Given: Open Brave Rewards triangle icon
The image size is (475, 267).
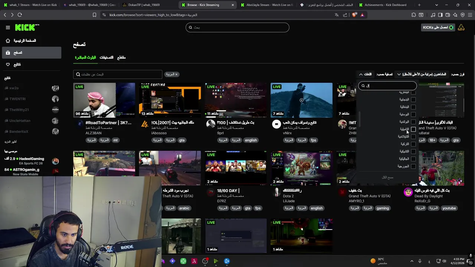Looking at the screenshot, I should (x=362, y=15).
